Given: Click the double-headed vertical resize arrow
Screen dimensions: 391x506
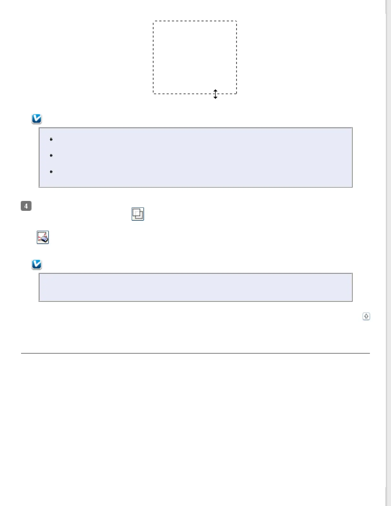Looking at the screenshot, I should pyautogui.click(x=215, y=94).
